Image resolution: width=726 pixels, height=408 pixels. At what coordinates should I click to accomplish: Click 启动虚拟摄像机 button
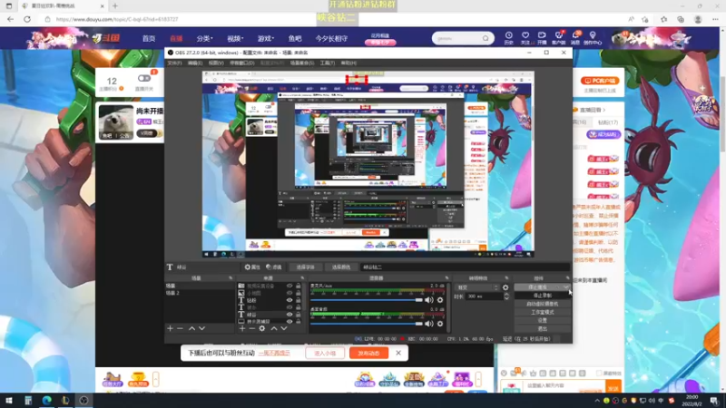click(x=542, y=304)
